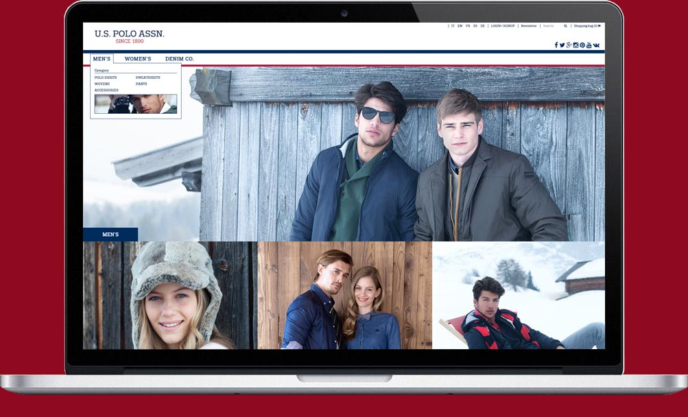Open the Twitter social icon
688x417 pixels.
click(562, 45)
